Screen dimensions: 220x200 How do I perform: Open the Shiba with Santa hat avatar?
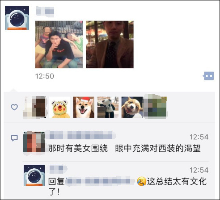pyautogui.click(x=84, y=107)
